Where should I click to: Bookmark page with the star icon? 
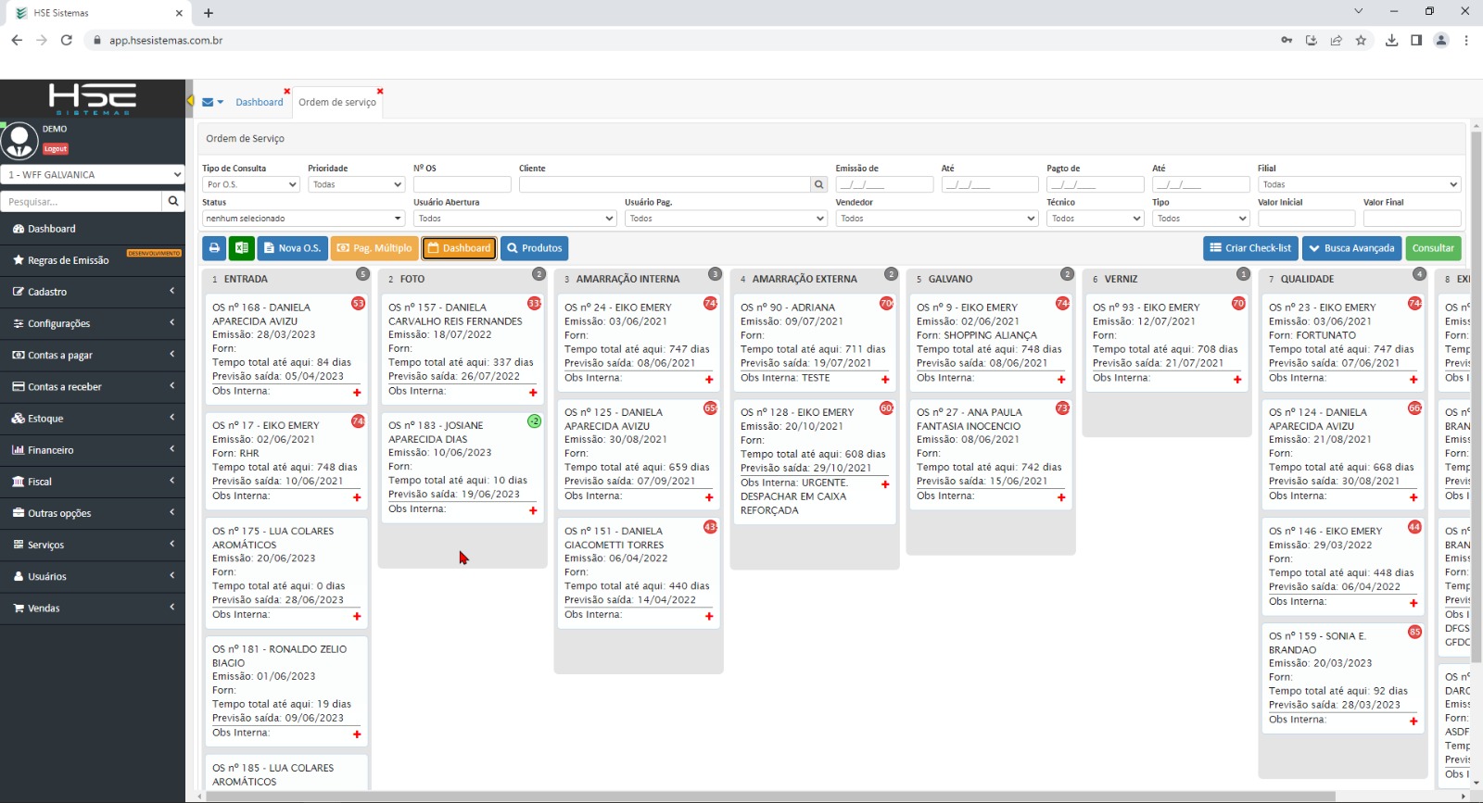pyautogui.click(x=1361, y=40)
